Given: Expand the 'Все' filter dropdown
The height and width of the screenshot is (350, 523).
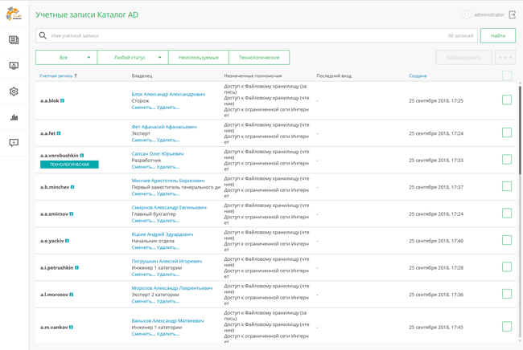Looking at the screenshot, I should (x=66, y=58).
